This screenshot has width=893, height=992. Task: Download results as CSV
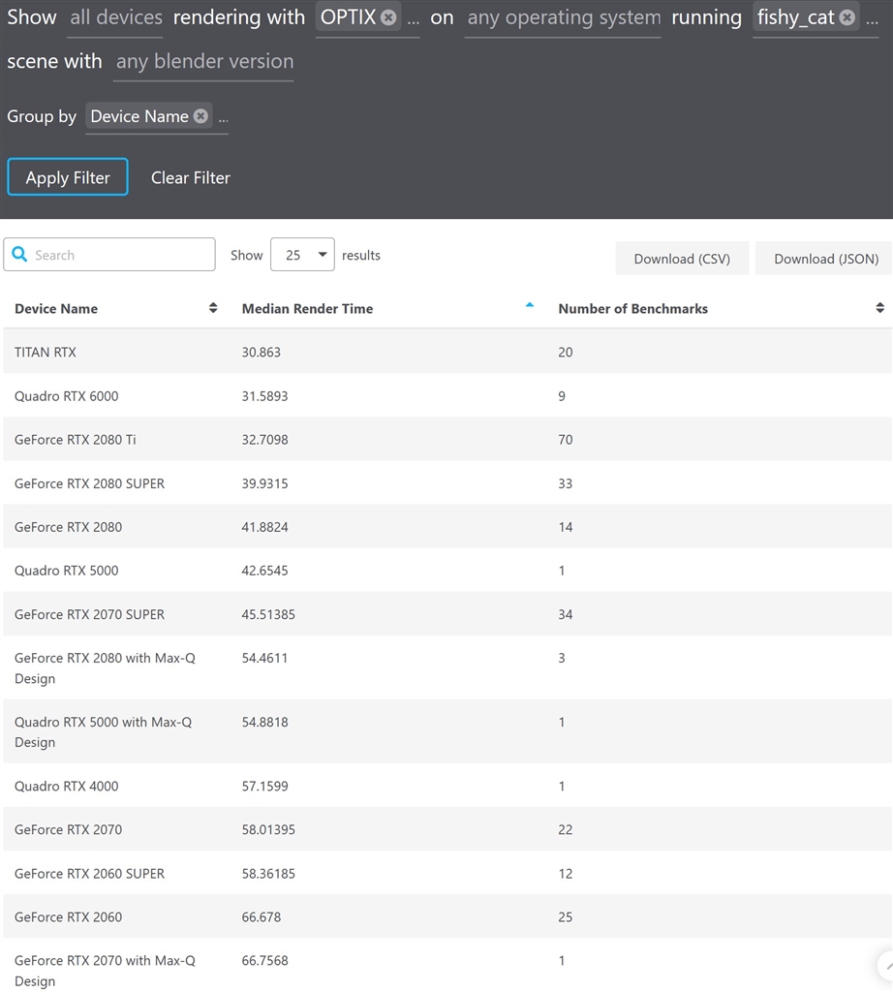click(x=682, y=259)
